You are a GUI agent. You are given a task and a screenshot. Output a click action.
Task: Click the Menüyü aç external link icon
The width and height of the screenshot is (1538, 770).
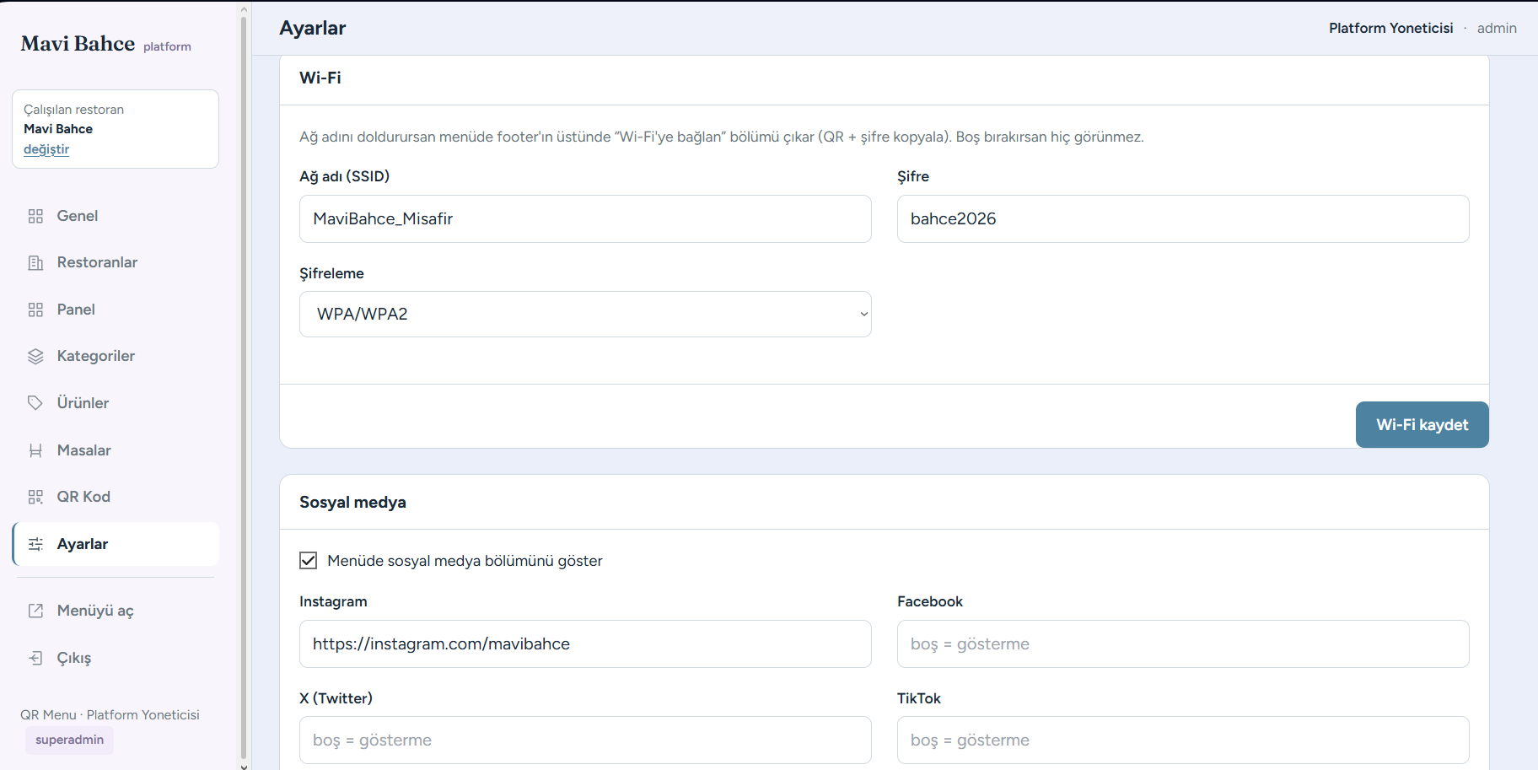click(35, 611)
